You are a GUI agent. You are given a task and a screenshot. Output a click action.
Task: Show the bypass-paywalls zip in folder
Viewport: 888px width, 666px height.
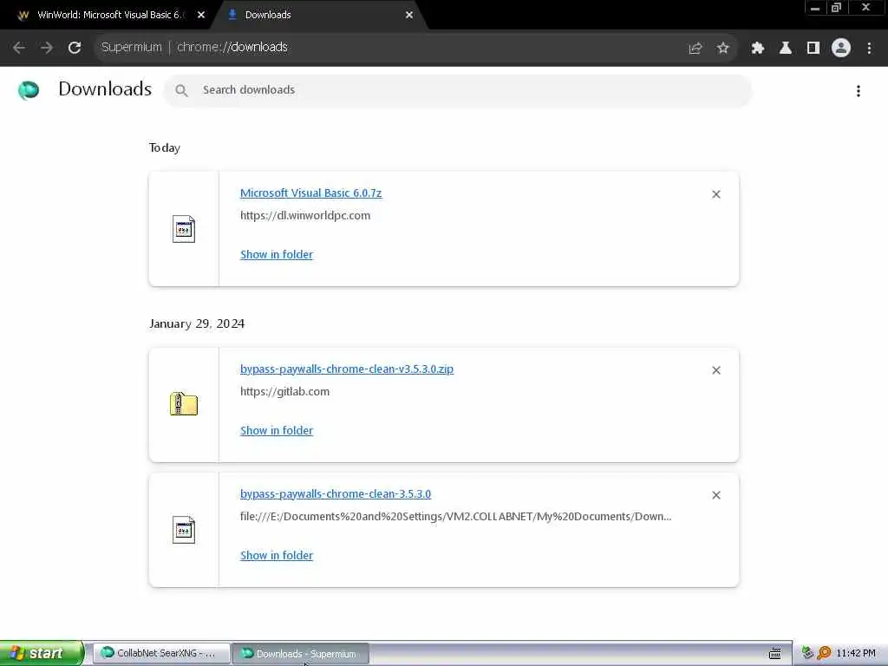(277, 431)
